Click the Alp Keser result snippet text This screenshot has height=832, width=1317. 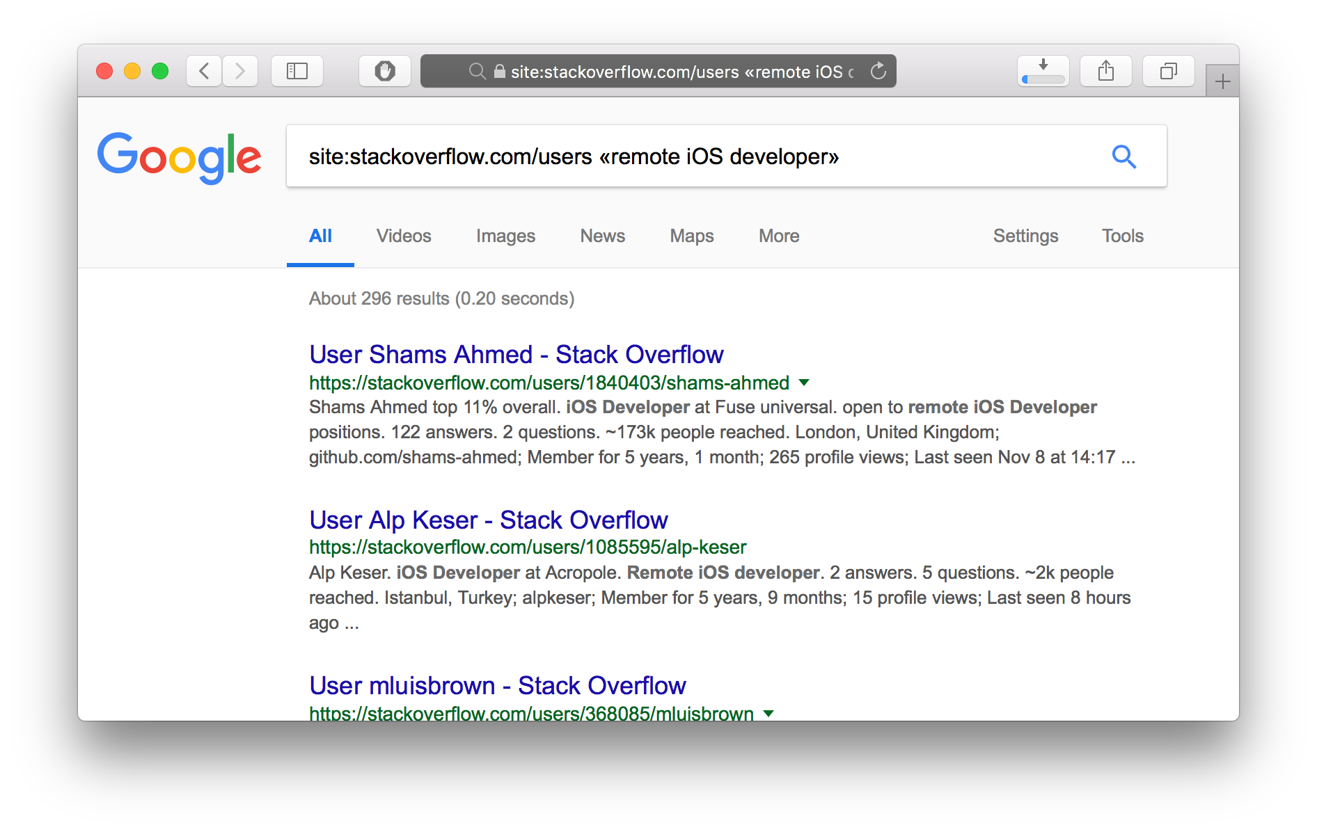point(720,598)
